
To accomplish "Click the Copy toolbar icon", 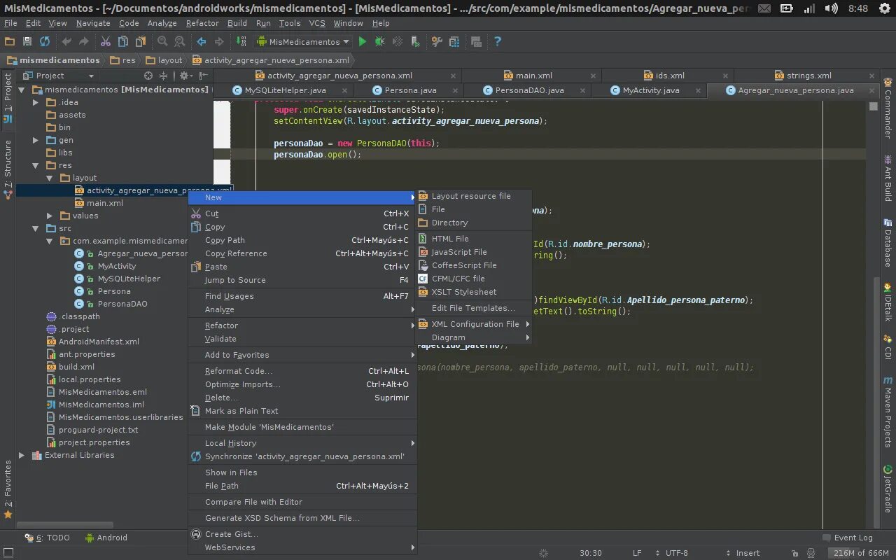I will [x=123, y=42].
